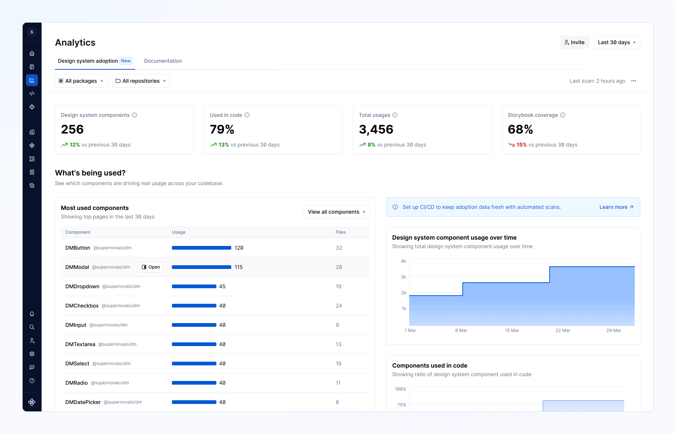Click the info icon in CI/CD banner
The width and height of the screenshot is (676, 434).
coord(395,207)
